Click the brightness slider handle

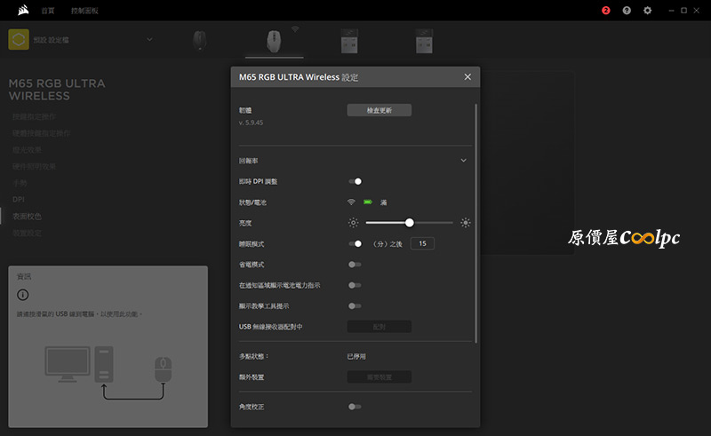pos(410,223)
